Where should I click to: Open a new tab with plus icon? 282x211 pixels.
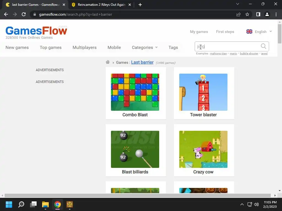coord(140,5)
